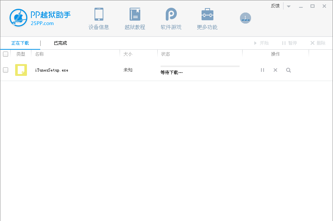The image size is (333, 221).
Task: Open search for the iTunesSetup.exe download item
Action: [x=288, y=70]
